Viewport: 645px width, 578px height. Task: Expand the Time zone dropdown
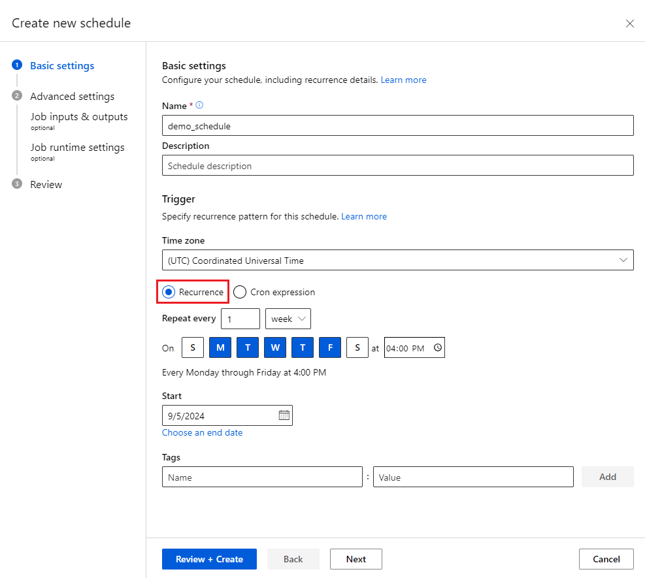tap(397, 260)
